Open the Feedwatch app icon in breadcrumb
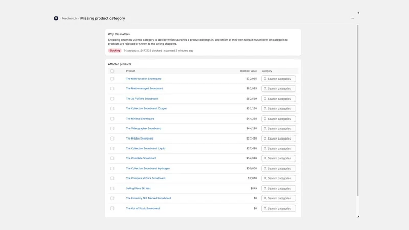This screenshot has height=230, width=409. [56, 18]
